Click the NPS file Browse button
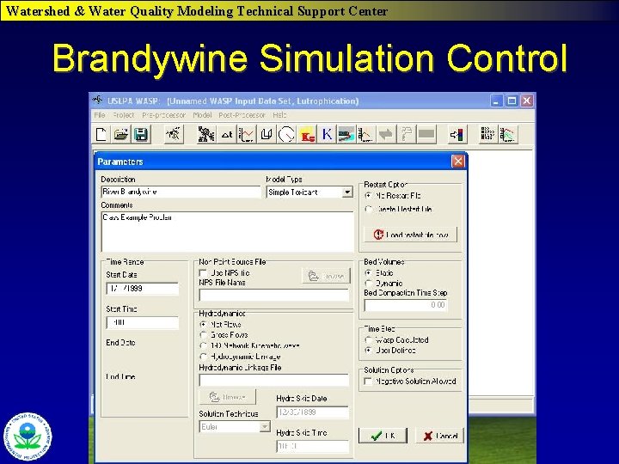 (326, 276)
